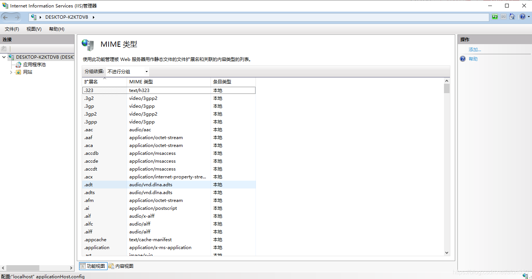Select the .323 extension row
532x279 pixels.
169,91
